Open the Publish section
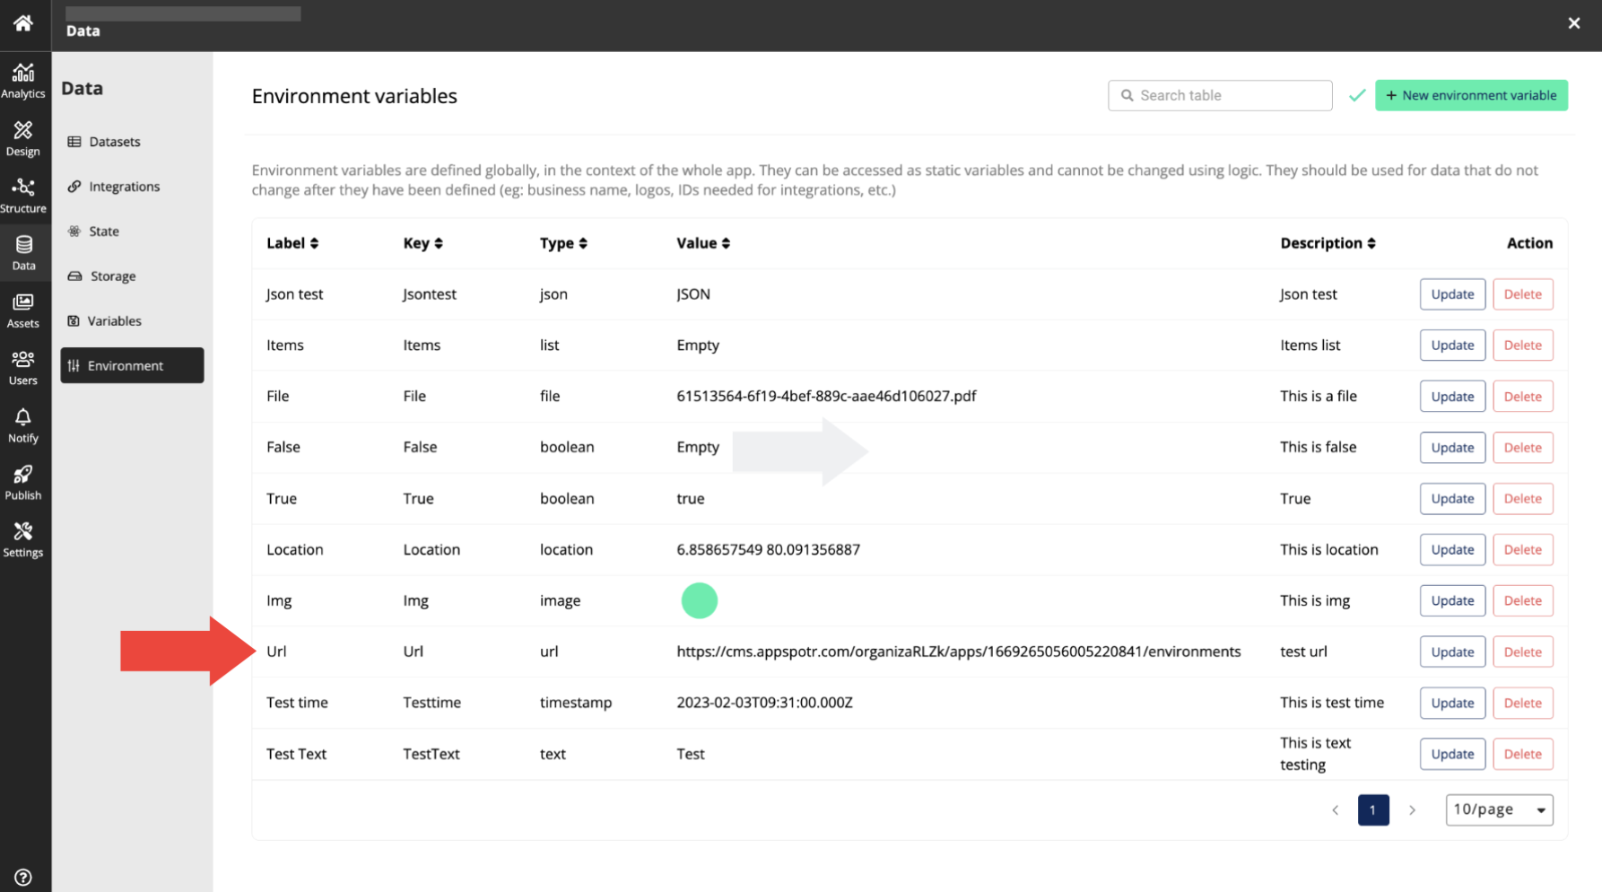Image resolution: width=1602 pixels, height=892 pixels. coord(23,483)
